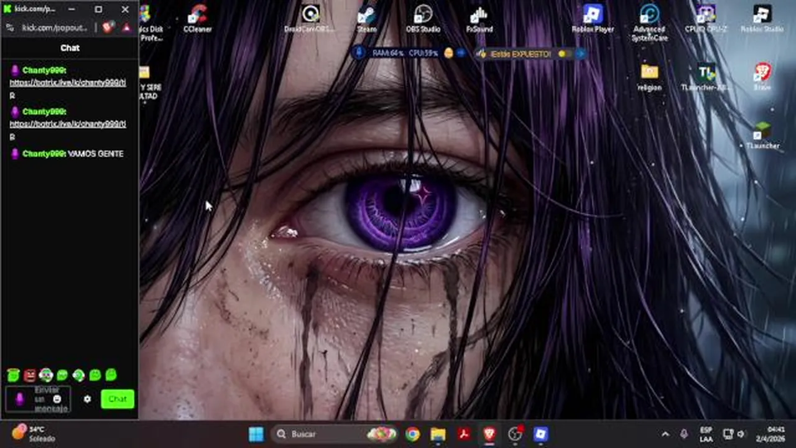This screenshot has height=448, width=796.
Task: Open the CPUID CPU-Z shortcut
Action: pyautogui.click(x=706, y=19)
